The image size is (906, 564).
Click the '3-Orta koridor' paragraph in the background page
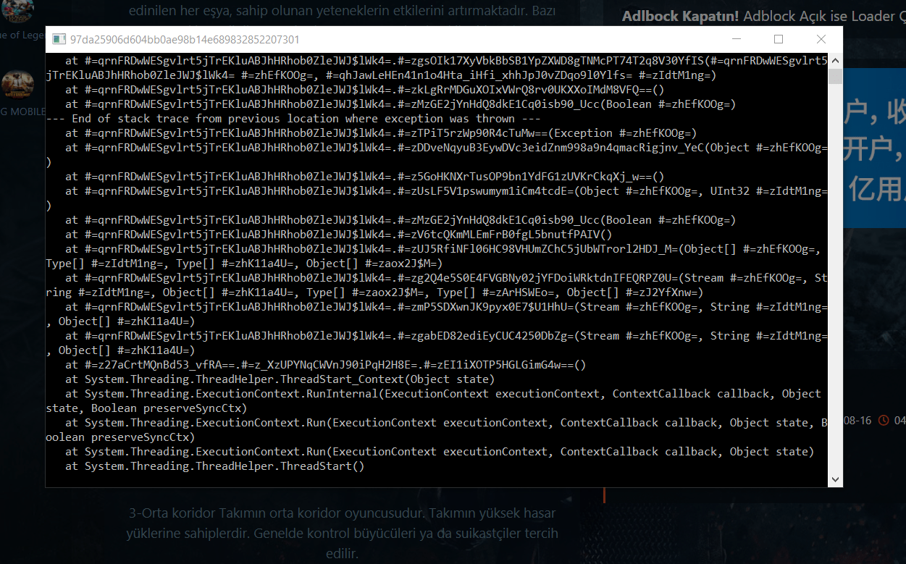click(x=343, y=534)
